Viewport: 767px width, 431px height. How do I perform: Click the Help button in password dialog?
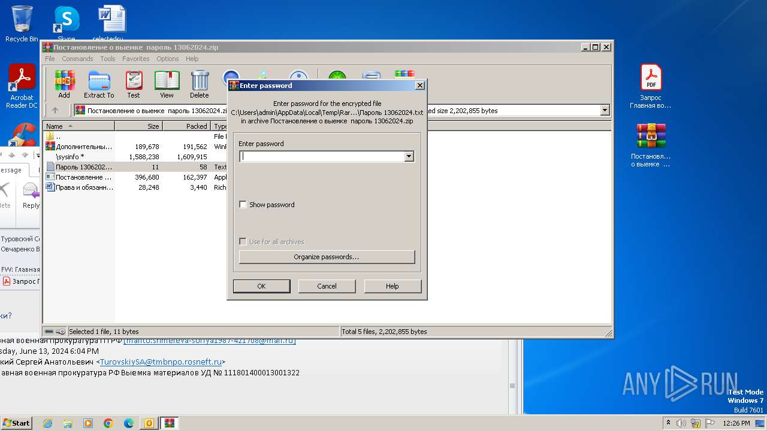pos(392,286)
